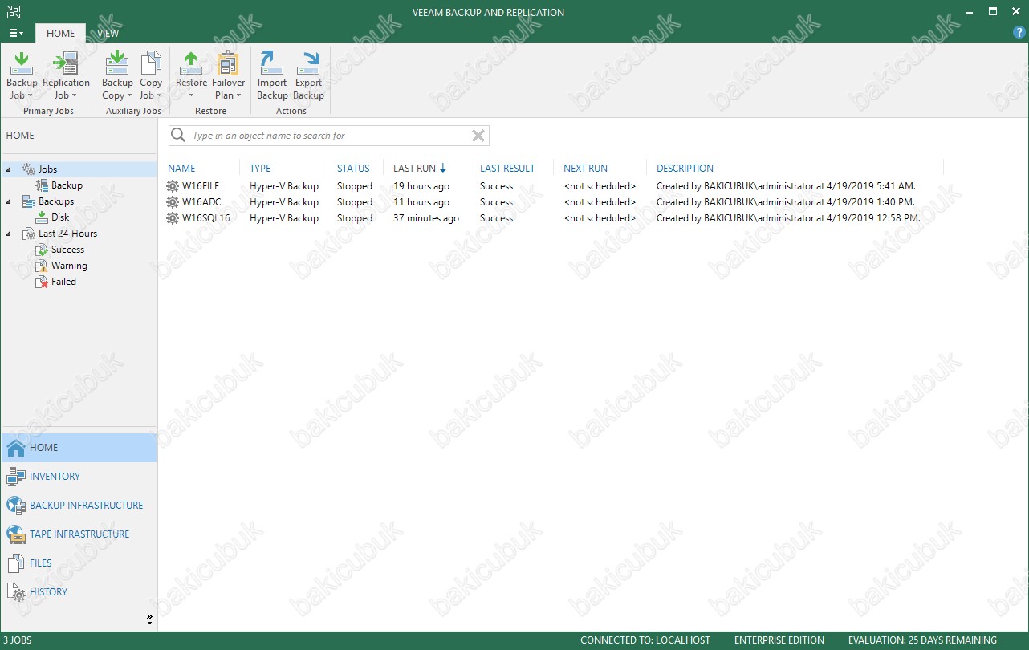This screenshot has height=650, width=1029.
Task: Collapse the Jobs tree node
Action: tap(9, 169)
